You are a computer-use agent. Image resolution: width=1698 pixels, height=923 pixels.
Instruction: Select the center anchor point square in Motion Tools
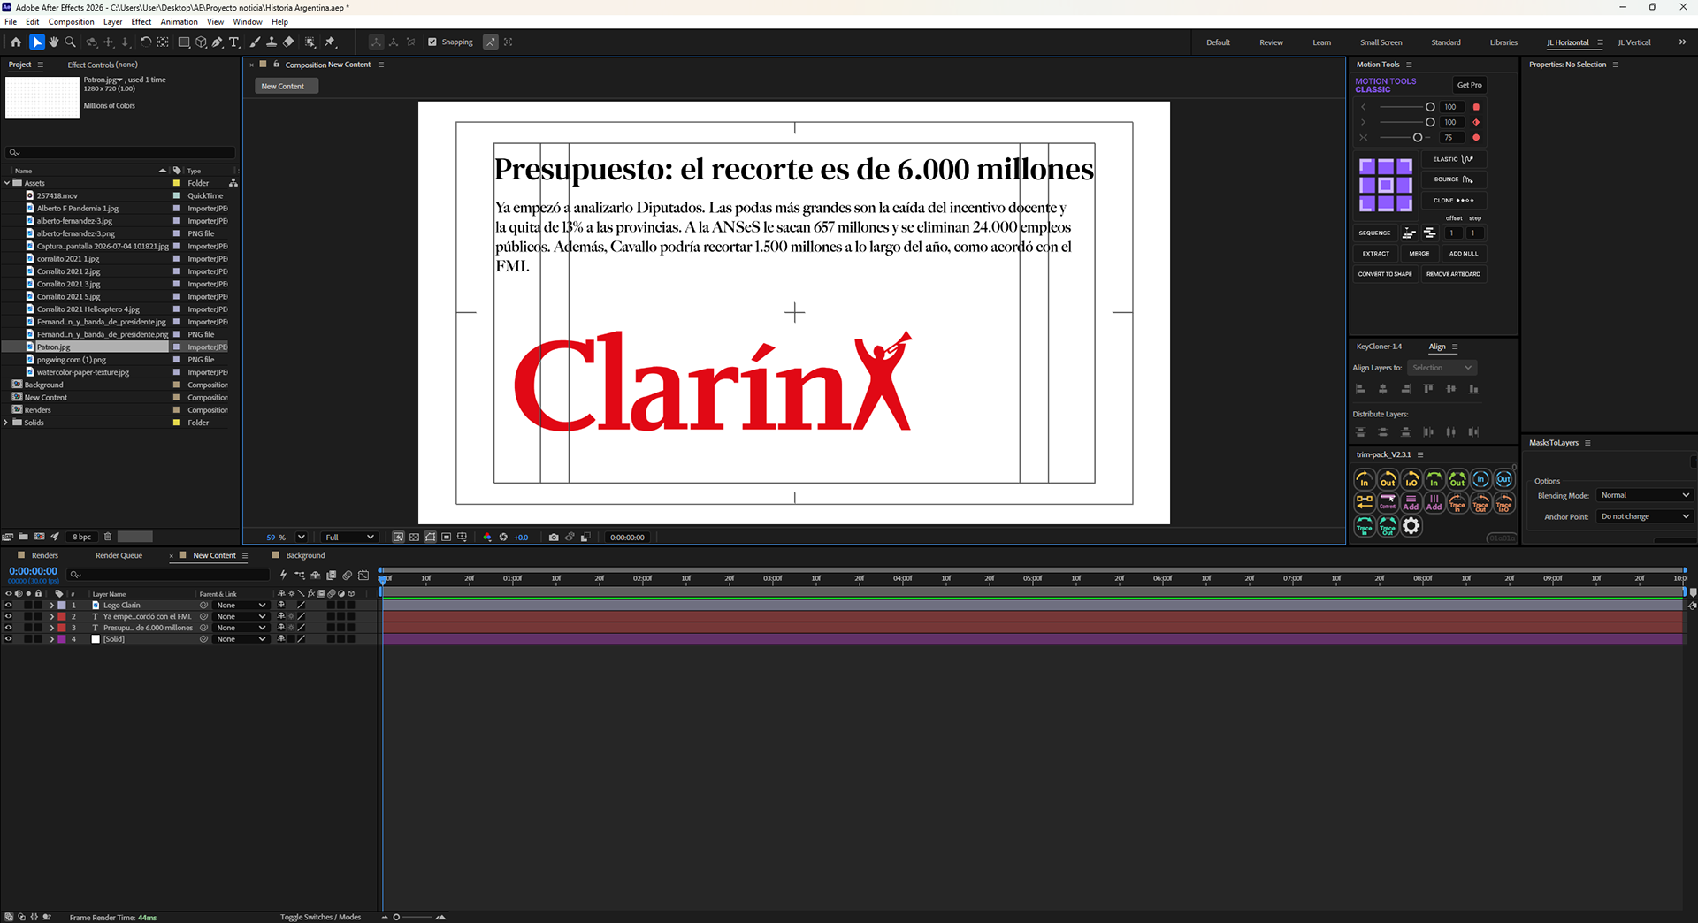pyautogui.click(x=1386, y=185)
